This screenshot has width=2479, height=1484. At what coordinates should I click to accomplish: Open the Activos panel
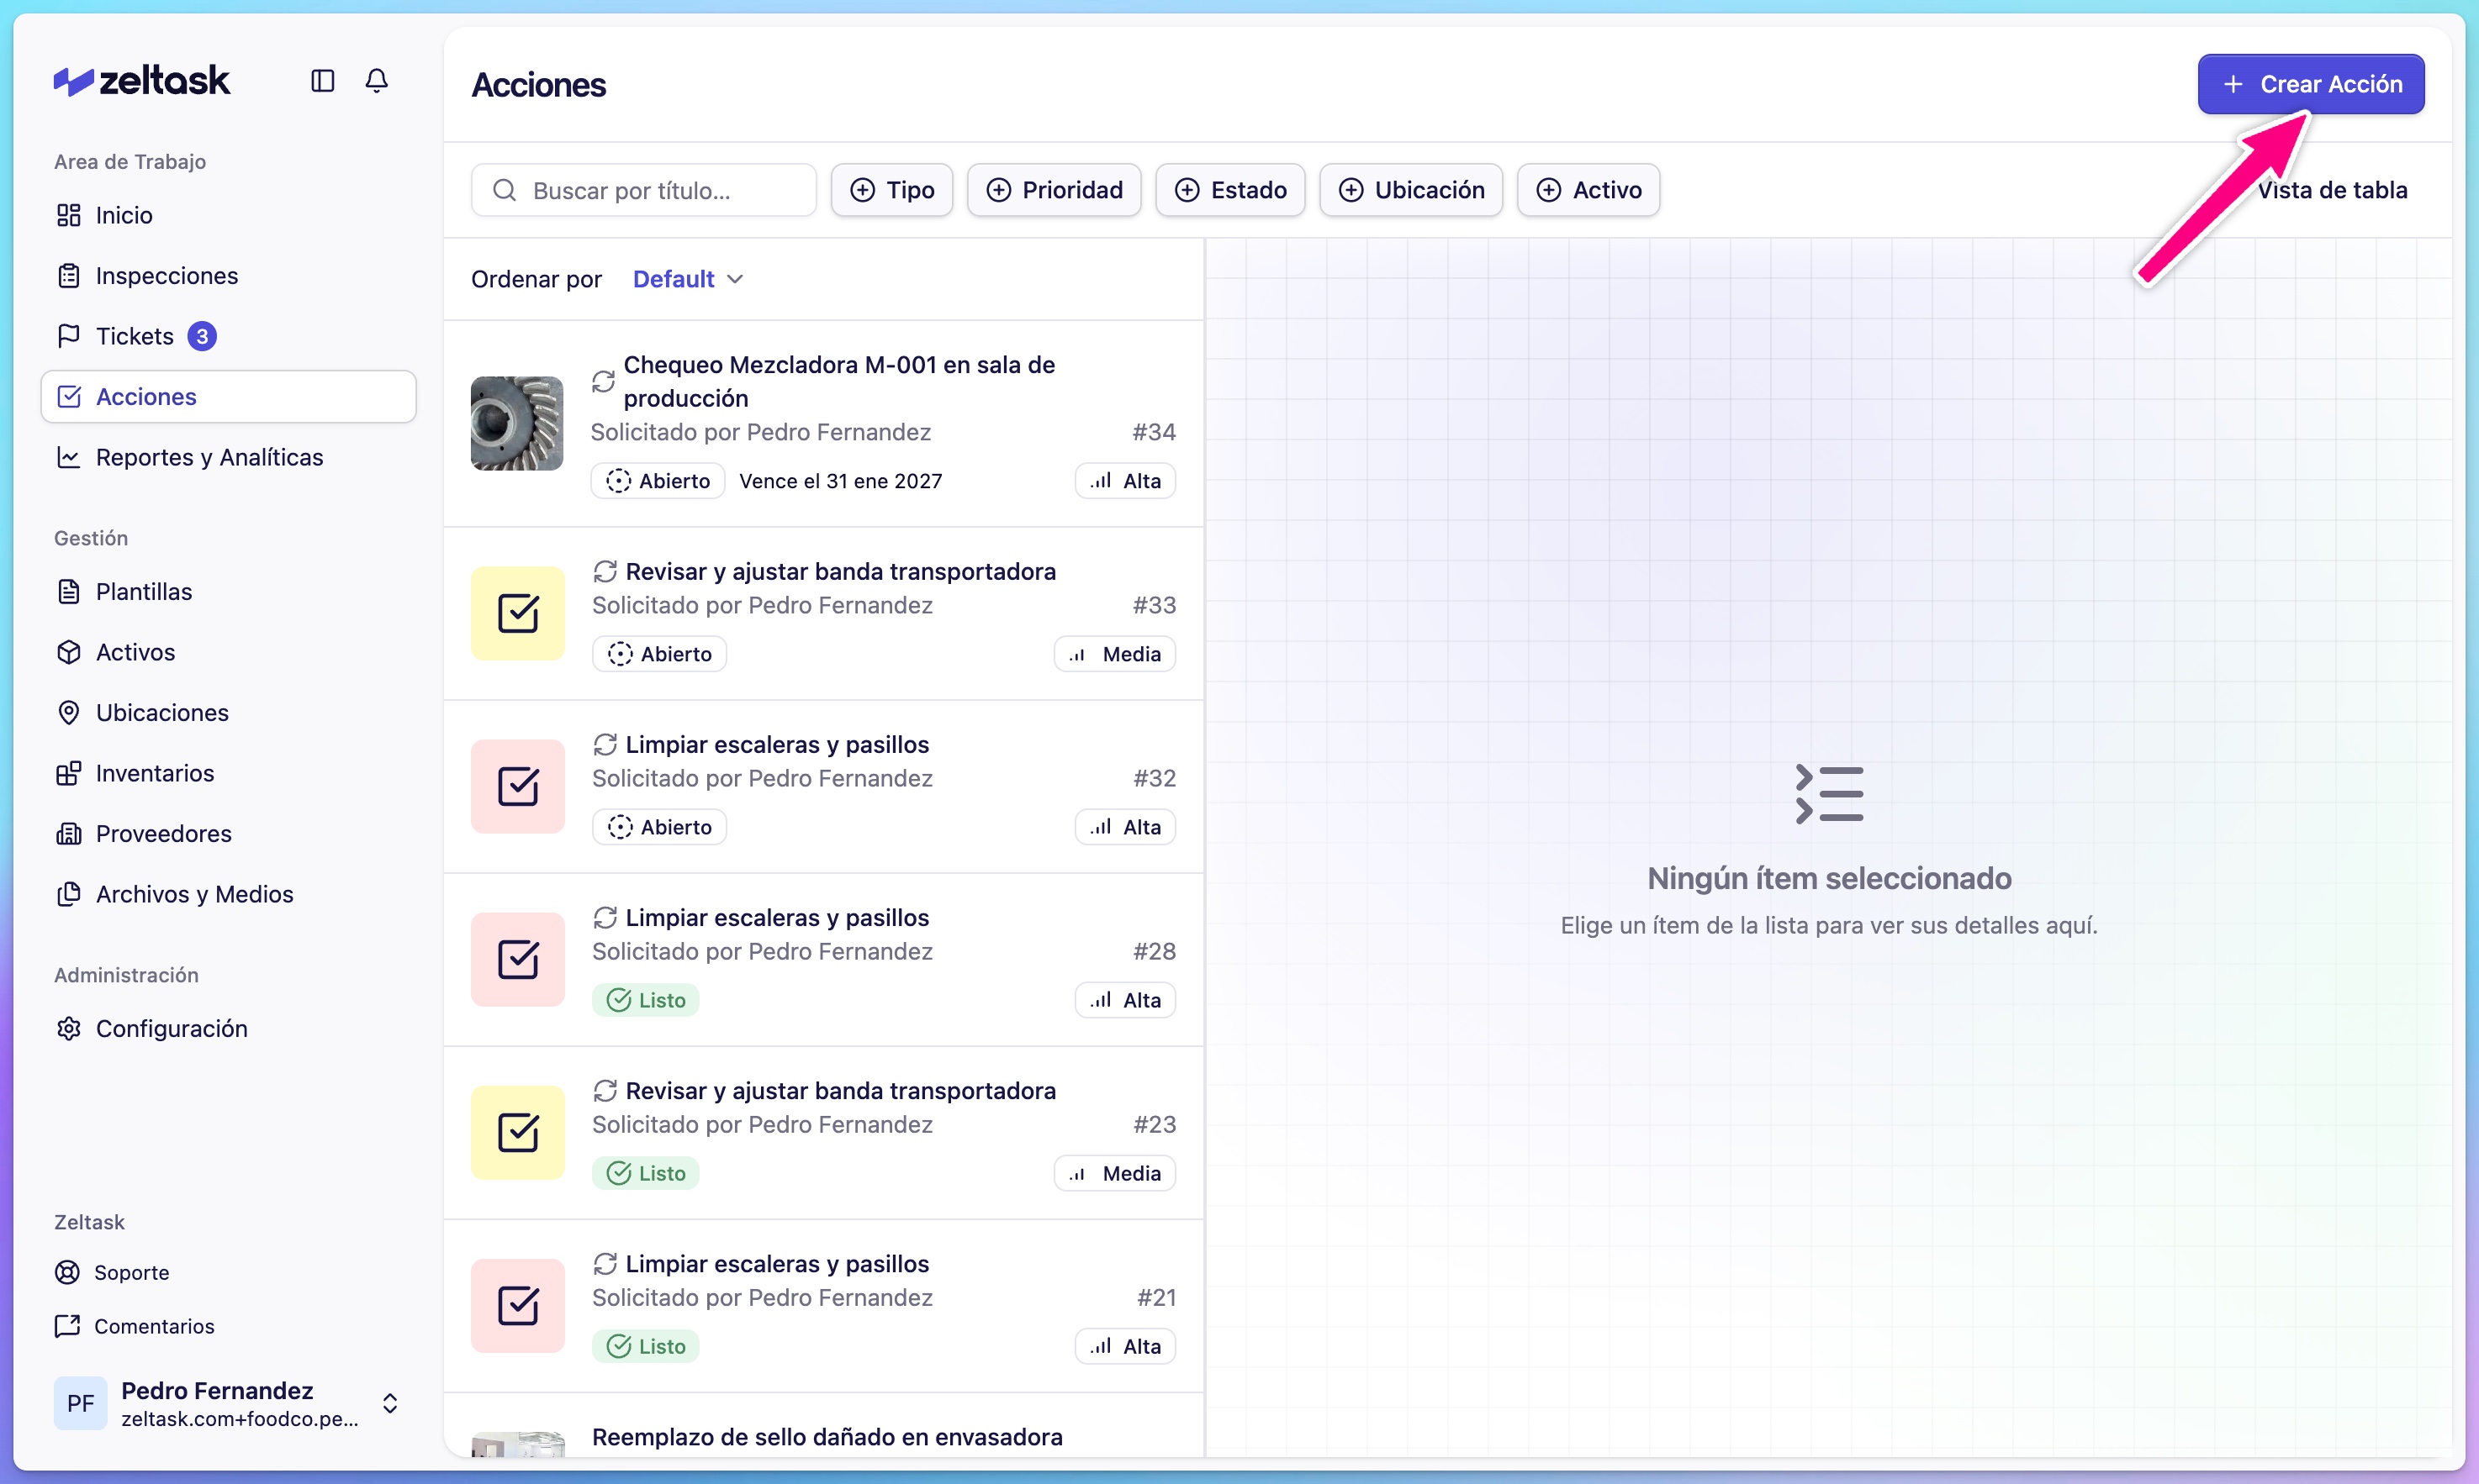pyautogui.click(x=135, y=652)
